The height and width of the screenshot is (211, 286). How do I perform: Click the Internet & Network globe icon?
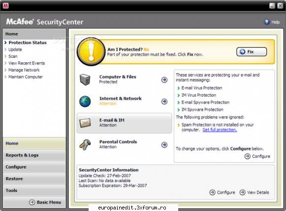click(85, 101)
